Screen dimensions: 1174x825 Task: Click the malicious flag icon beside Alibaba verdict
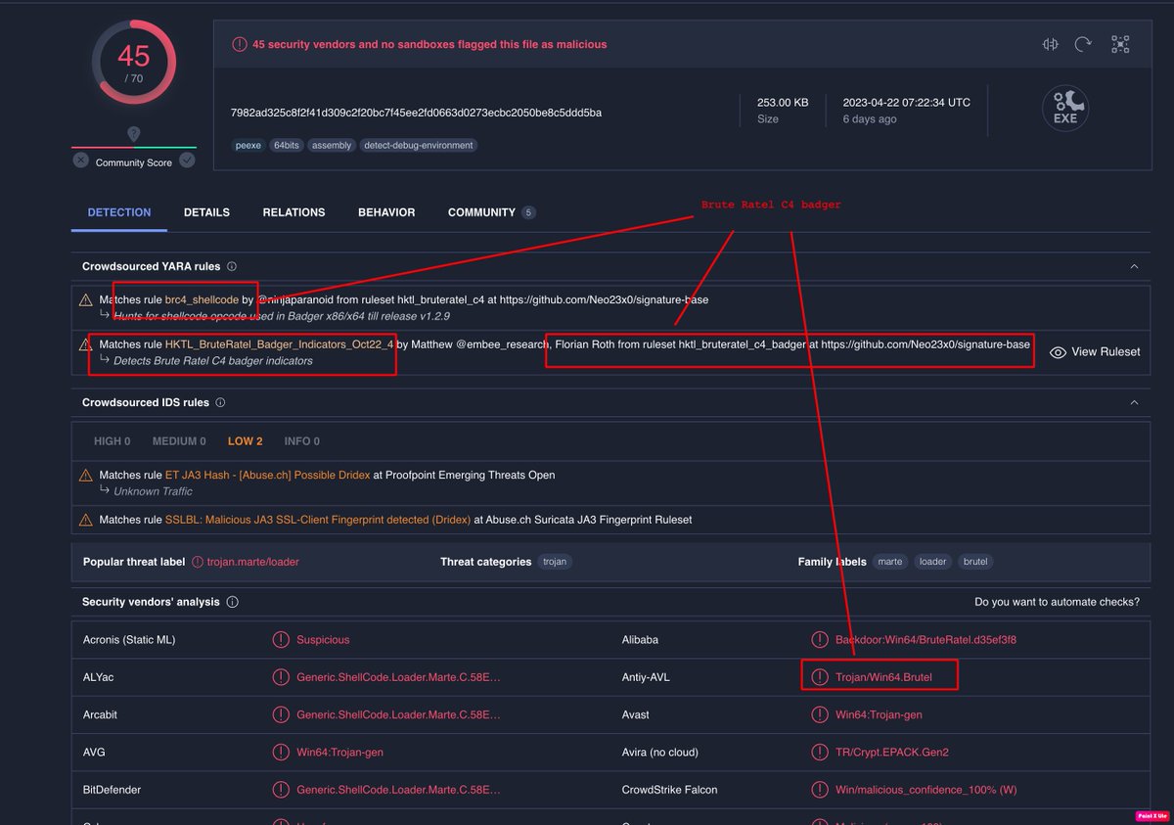[x=820, y=639]
